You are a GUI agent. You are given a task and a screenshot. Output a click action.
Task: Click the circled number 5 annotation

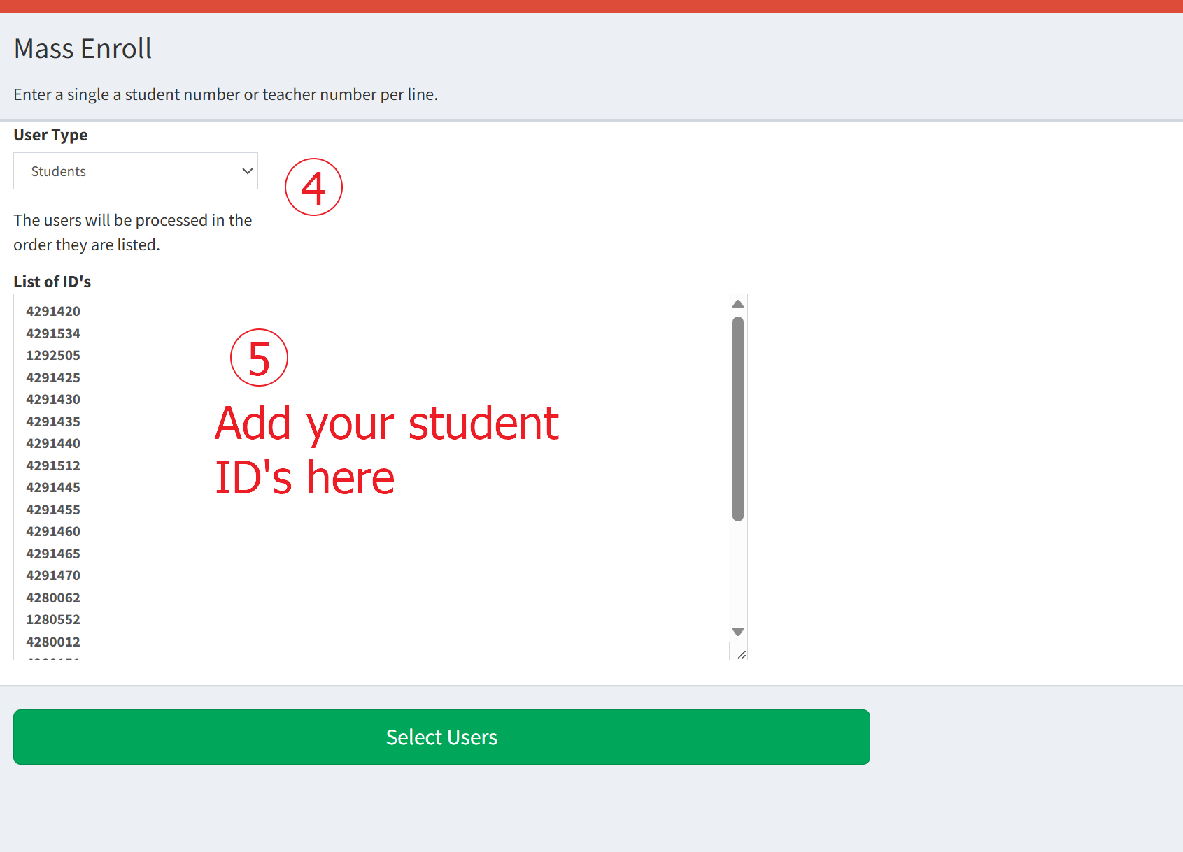pos(259,358)
